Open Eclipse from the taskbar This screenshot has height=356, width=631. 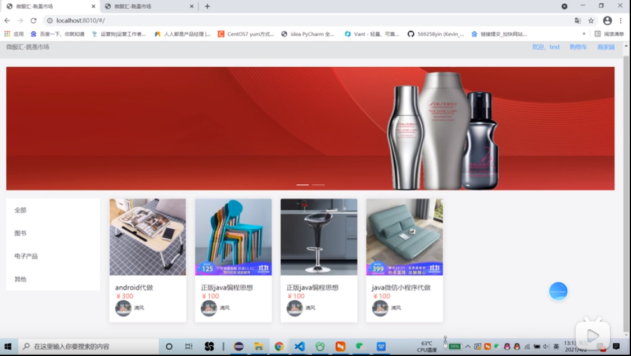point(239,346)
